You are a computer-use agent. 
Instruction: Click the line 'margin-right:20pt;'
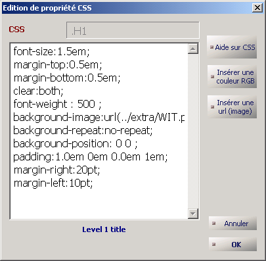click(56, 170)
